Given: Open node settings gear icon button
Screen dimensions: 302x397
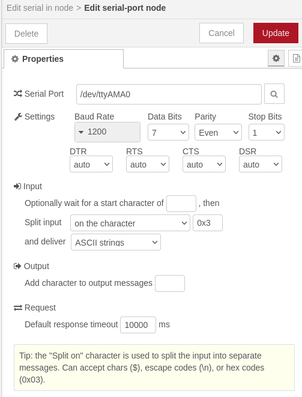Looking at the screenshot, I should coord(276,58).
